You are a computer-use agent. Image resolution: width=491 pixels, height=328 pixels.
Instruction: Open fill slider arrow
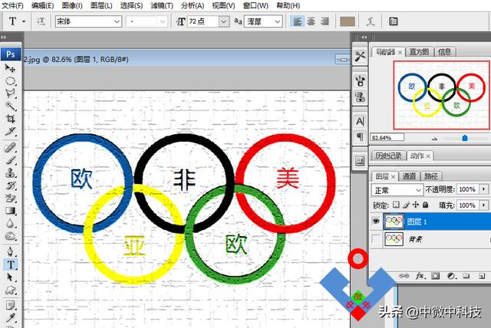(484, 205)
